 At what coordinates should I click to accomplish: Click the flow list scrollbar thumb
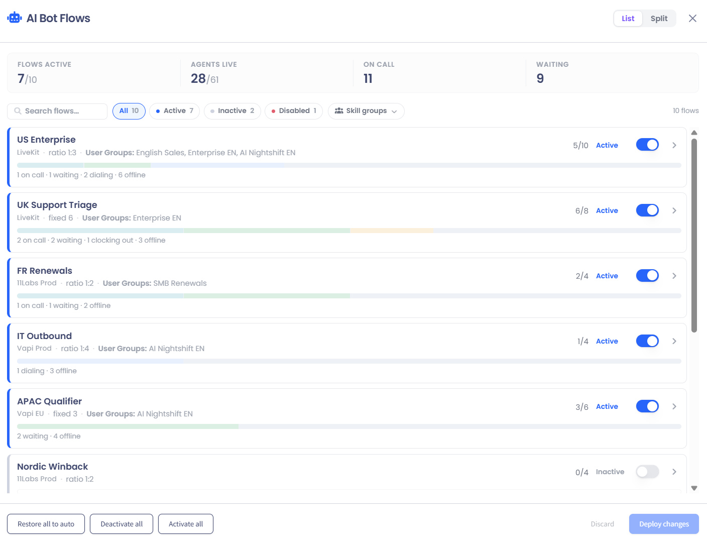[694, 236]
